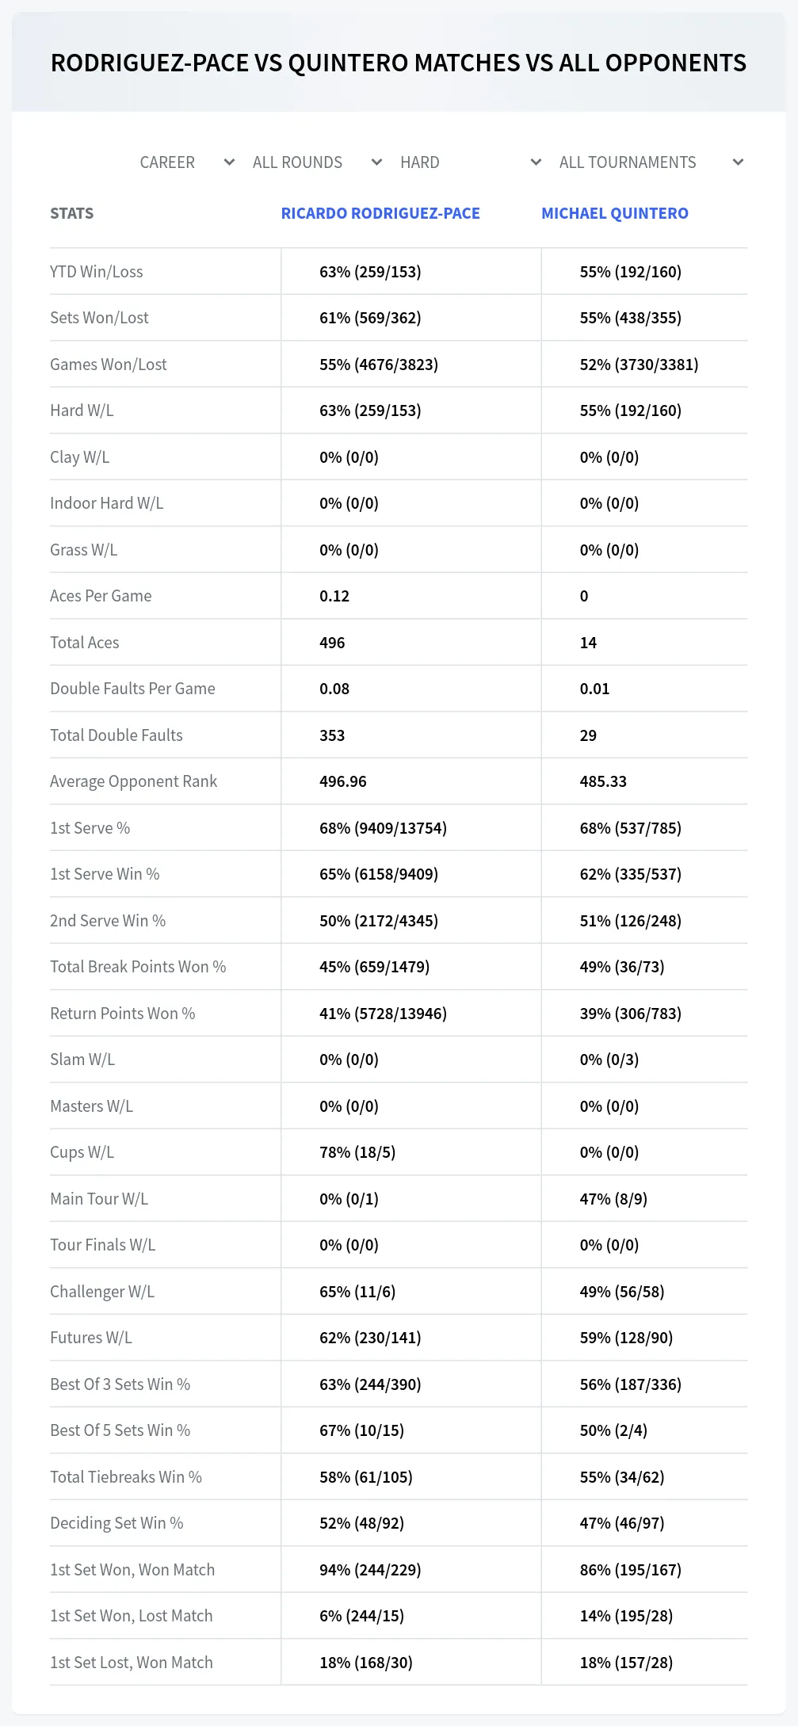Viewport: 798px width, 1726px height.
Task: Click the chevron beside ALL TOURNAMENTS
Action: point(738,162)
